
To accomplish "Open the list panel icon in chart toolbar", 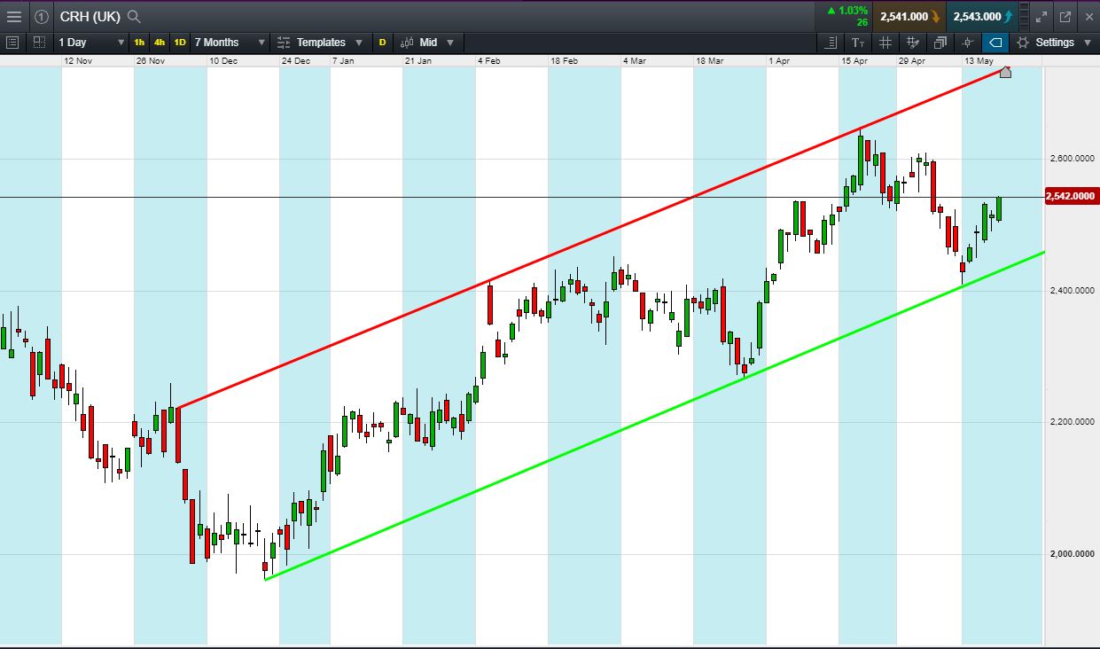I will click(x=12, y=42).
